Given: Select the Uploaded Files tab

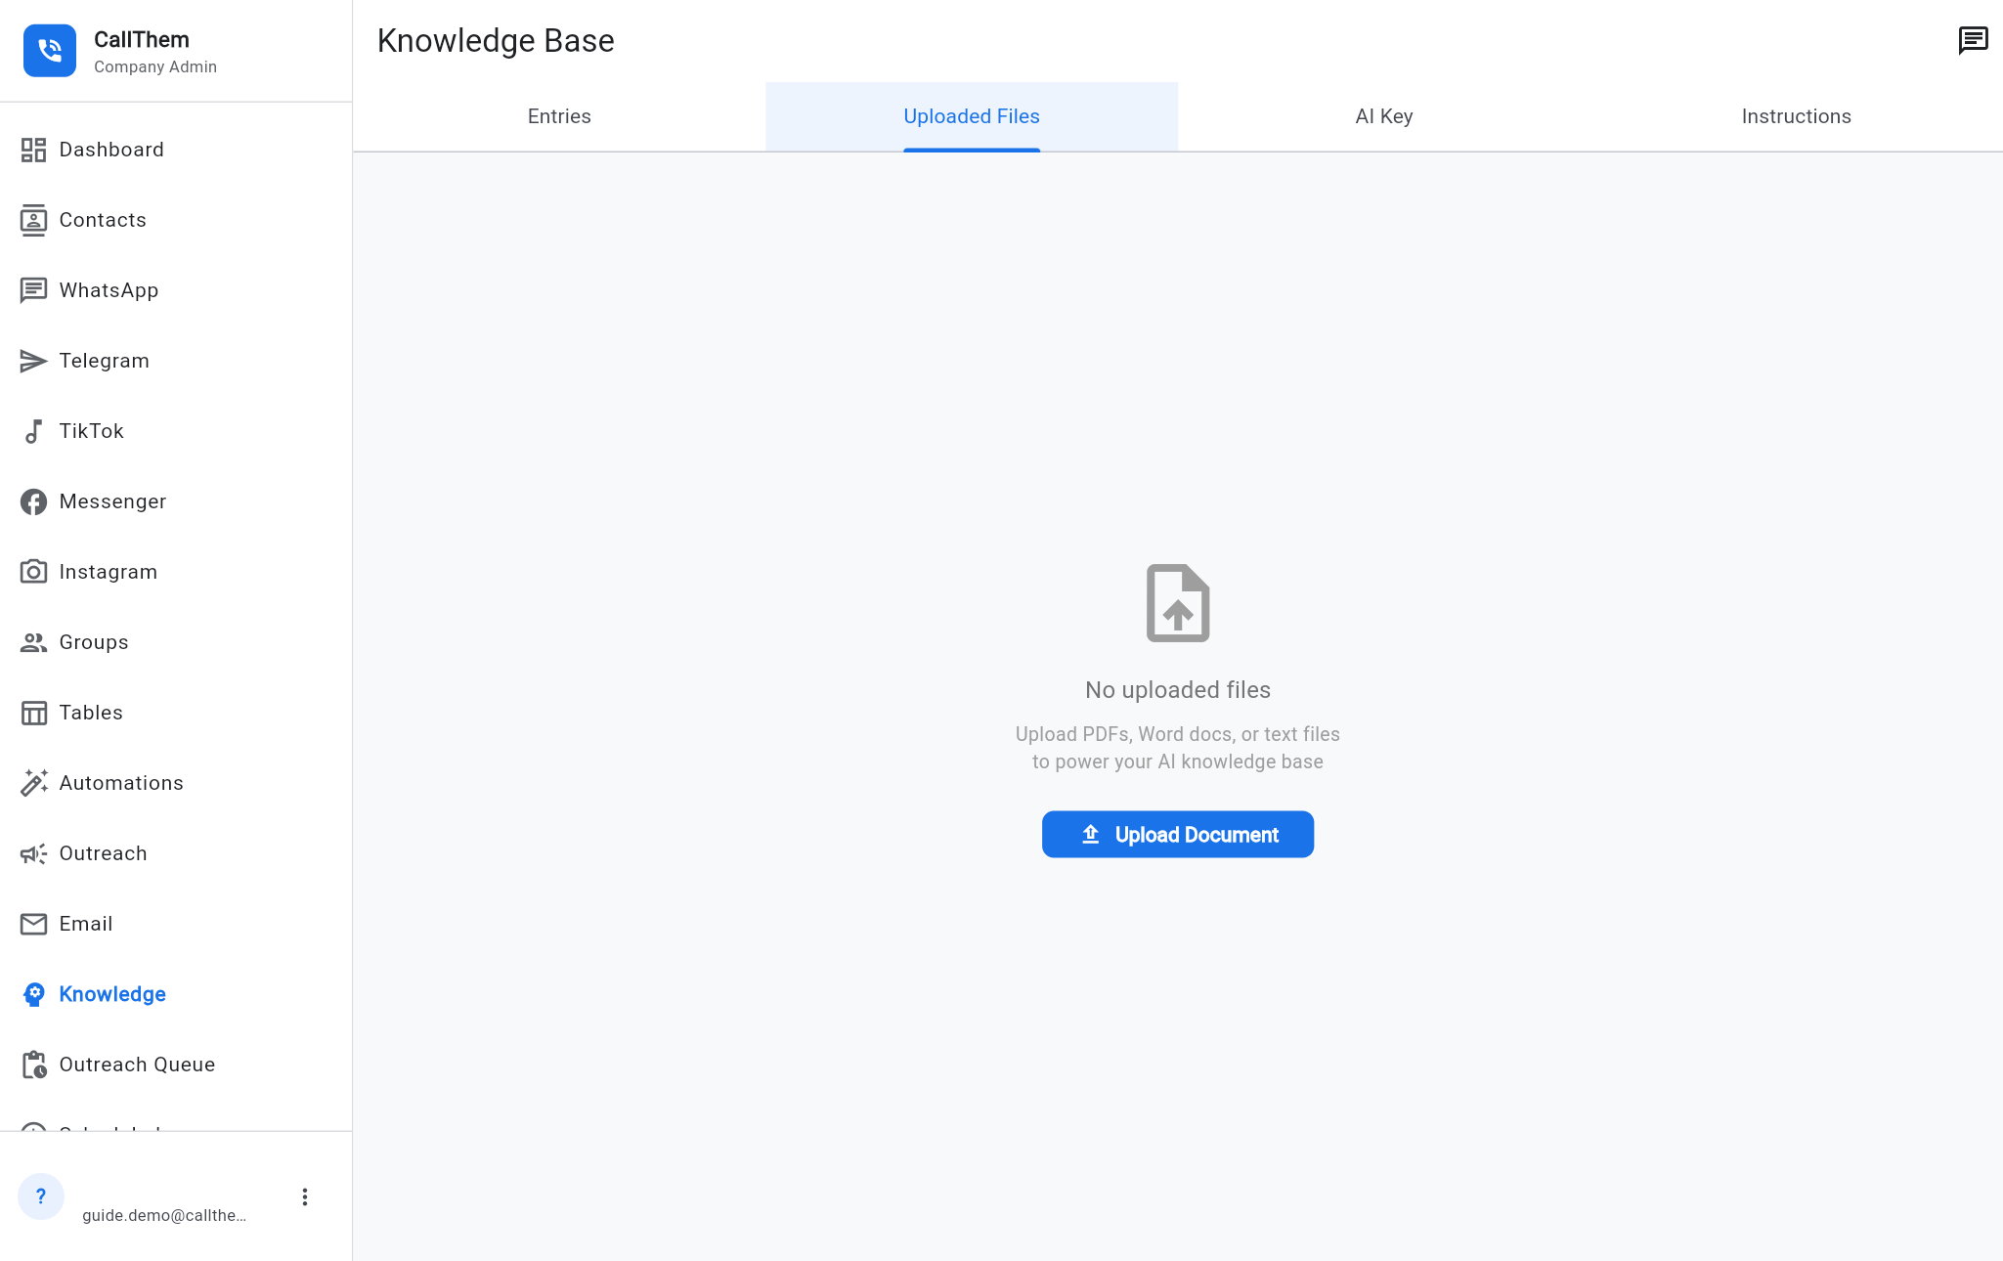Looking at the screenshot, I should [x=972, y=116].
